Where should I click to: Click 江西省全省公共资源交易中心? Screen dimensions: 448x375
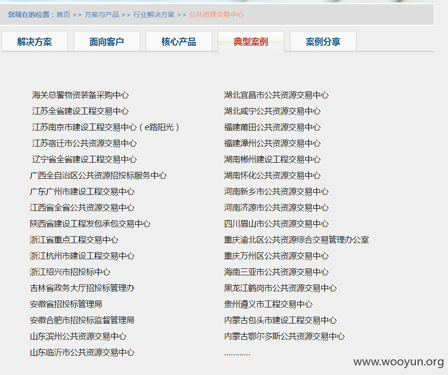82,208
